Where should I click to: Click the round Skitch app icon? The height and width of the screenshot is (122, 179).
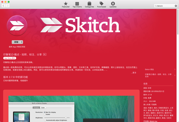(x=17, y=26)
